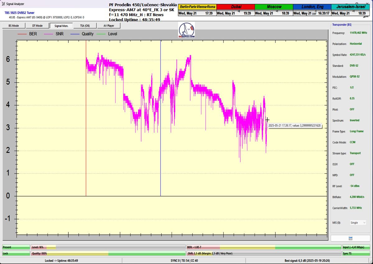Click the crosshair cursor marker on graph
This screenshot has height=264, width=373.
267,120
